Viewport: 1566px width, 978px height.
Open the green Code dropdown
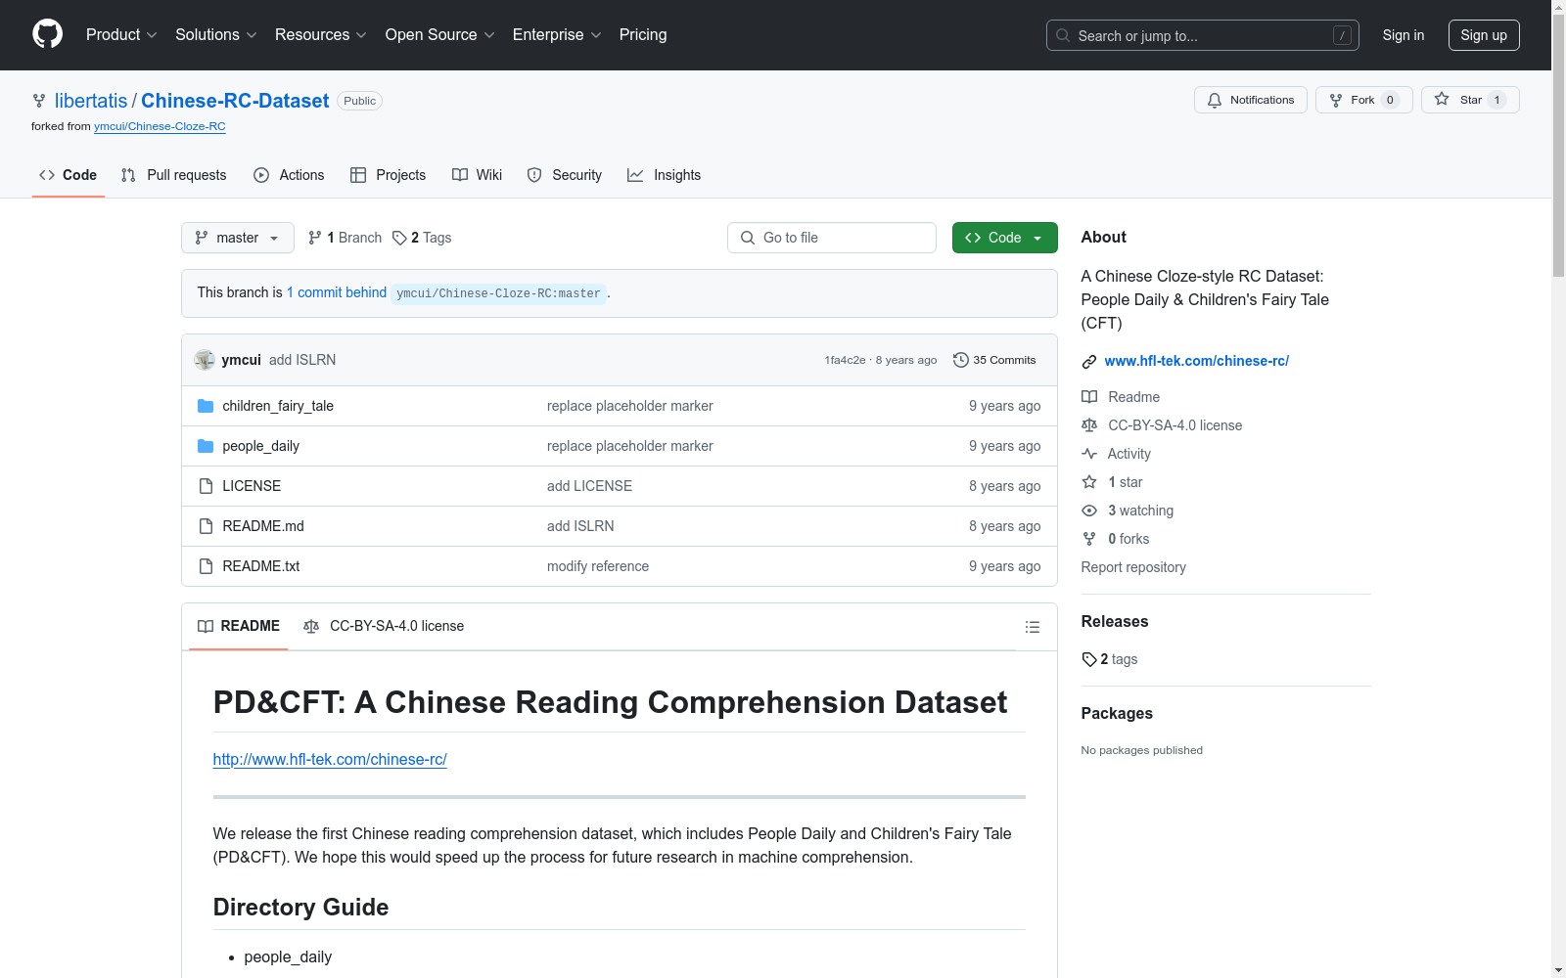[1005, 238]
